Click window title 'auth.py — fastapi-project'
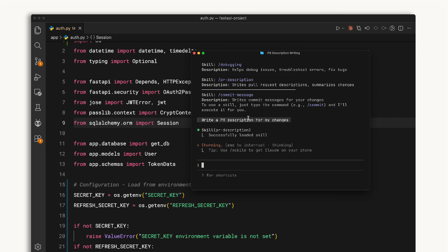The width and height of the screenshot is (448, 252). 223,18
